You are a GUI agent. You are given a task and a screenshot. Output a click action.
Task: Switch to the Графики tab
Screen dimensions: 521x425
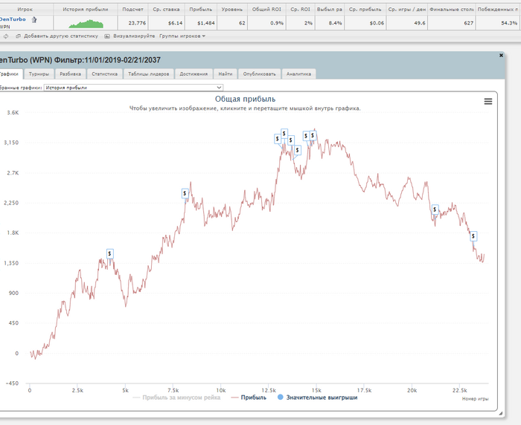[10, 74]
